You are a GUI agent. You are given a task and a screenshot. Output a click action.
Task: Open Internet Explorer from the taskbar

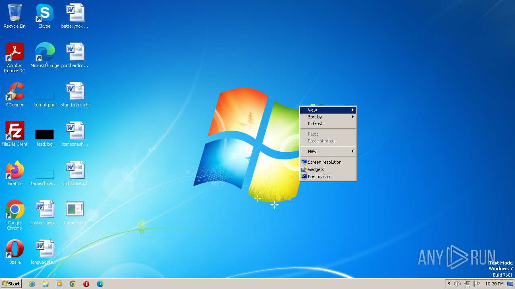(32, 284)
